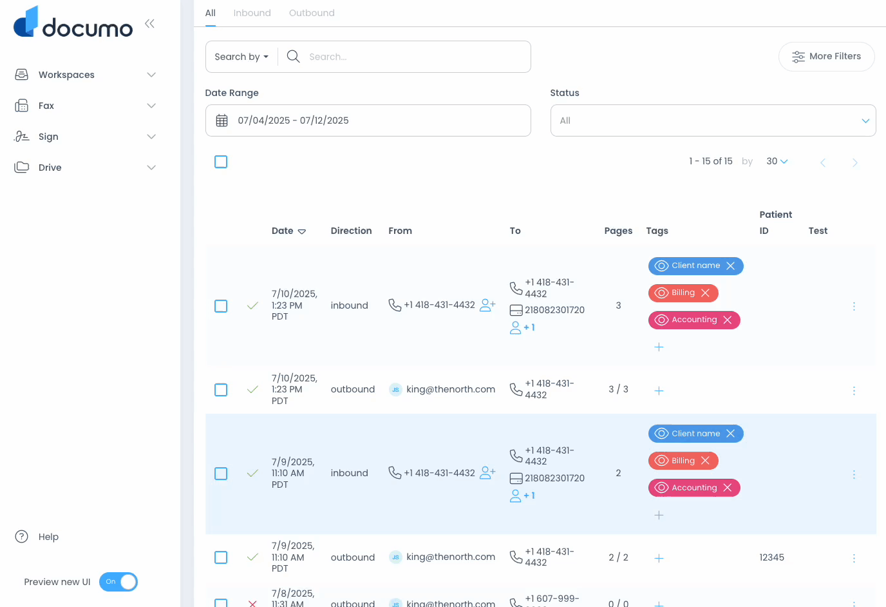Add a tag to the 7/10 outbound fax
Viewport: 886px width, 607px height.
659,390
